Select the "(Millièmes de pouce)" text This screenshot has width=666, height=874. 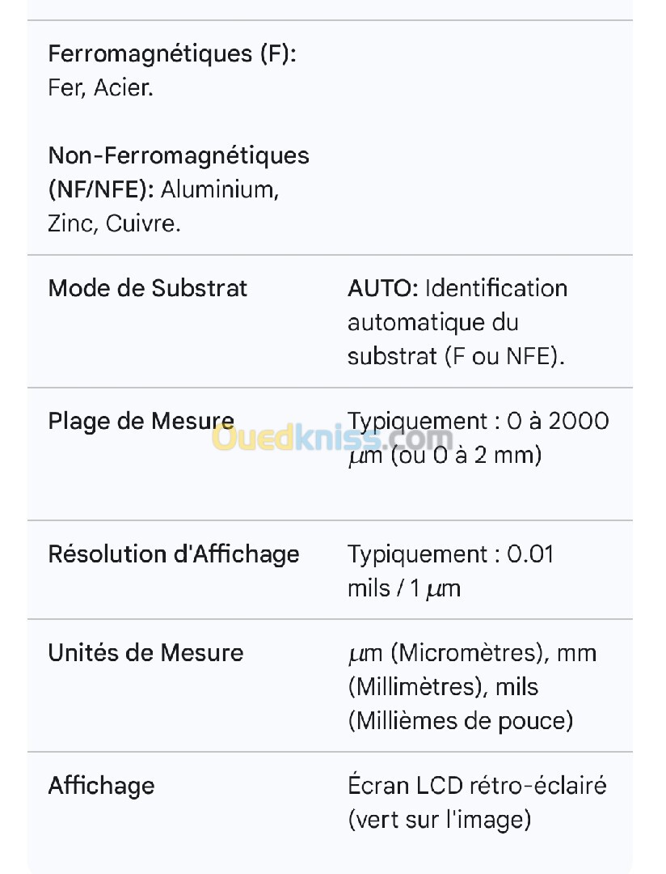point(460,720)
